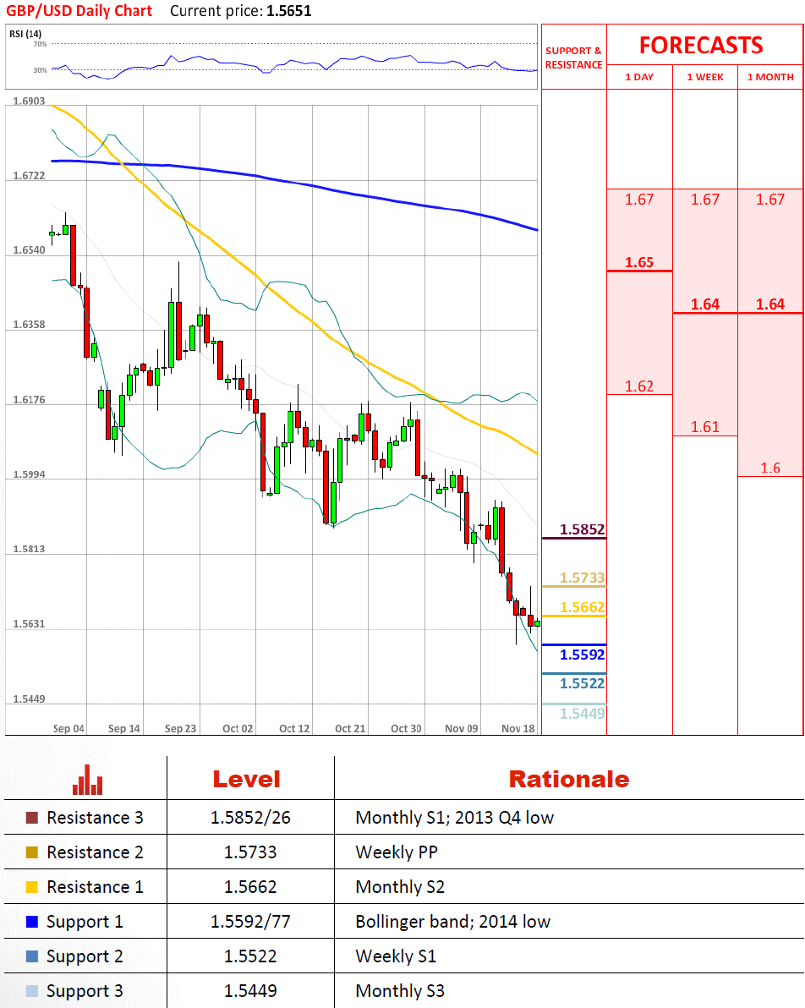Click the Bollinger band; 2014 low rationale

click(453, 922)
